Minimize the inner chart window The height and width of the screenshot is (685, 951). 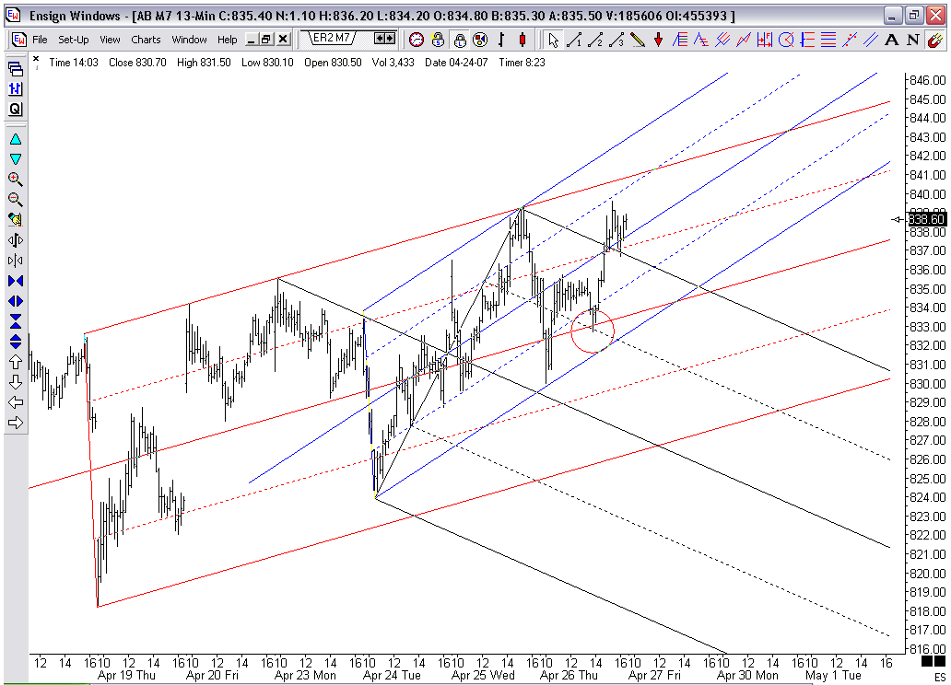pos(252,40)
